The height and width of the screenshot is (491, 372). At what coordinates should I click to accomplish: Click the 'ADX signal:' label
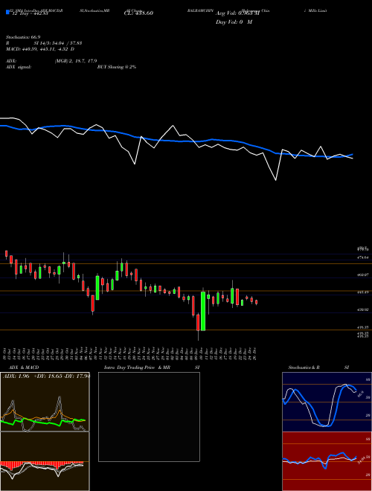click(18, 67)
